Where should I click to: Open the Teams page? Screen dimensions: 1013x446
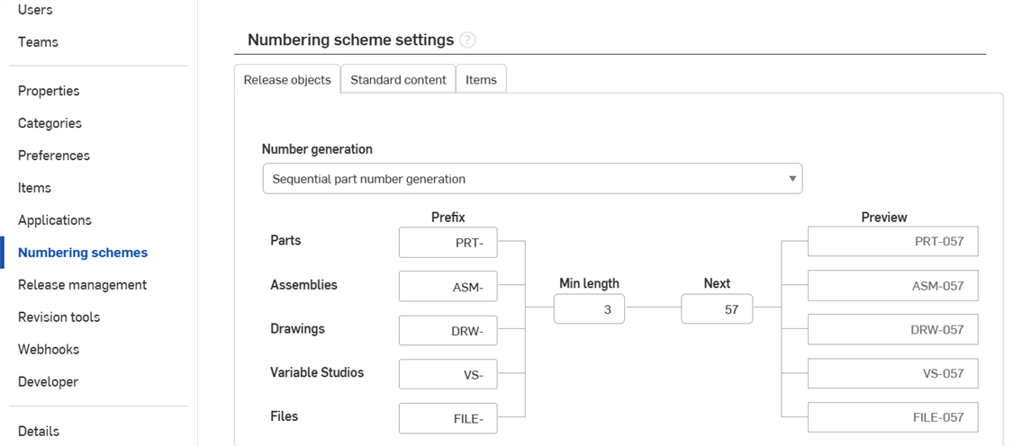[x=38, y=42]
